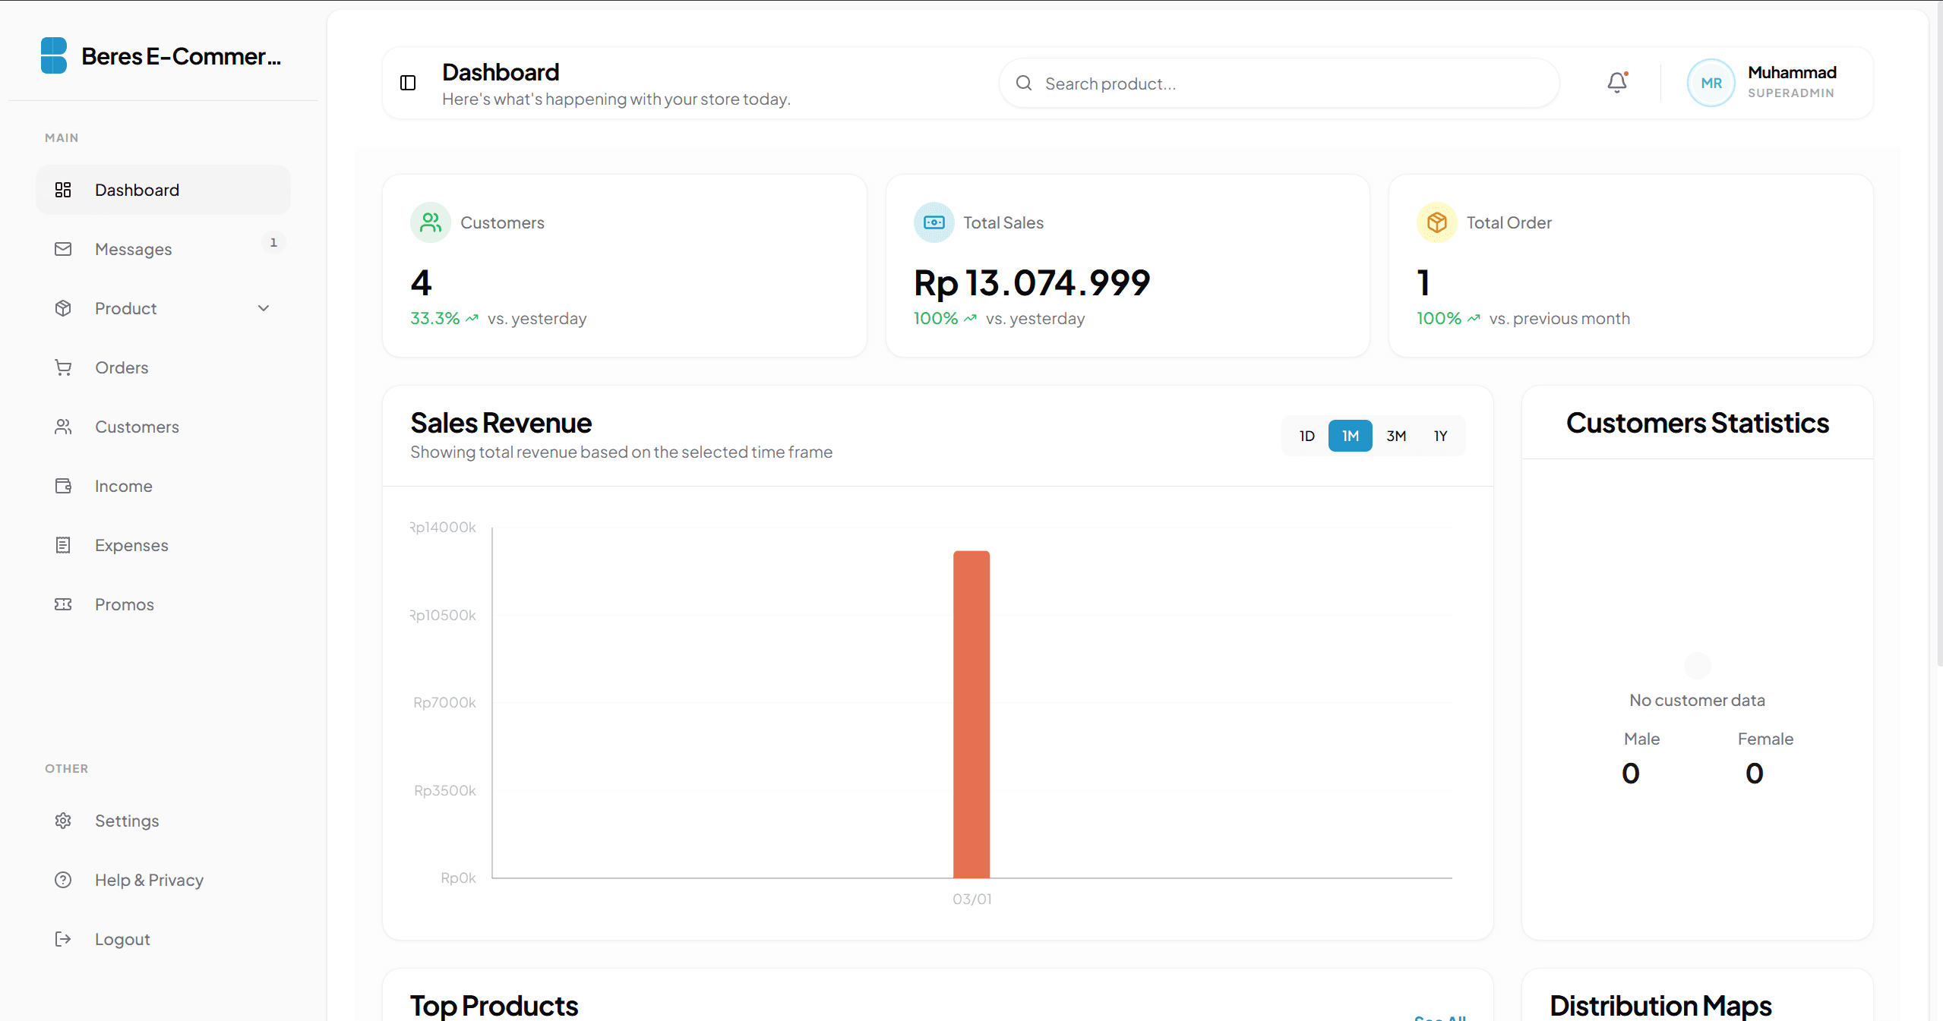Expand the Product submenu chevron
Screen dimensions: 1943x1021
(x=264, y=308)
